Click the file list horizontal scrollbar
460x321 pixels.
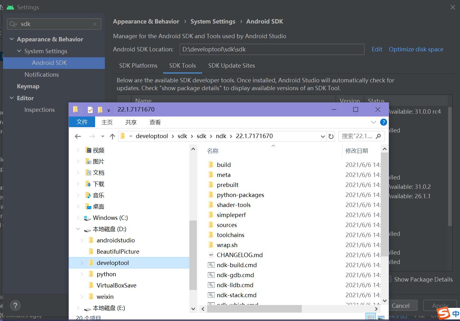[x=254, y=309]
